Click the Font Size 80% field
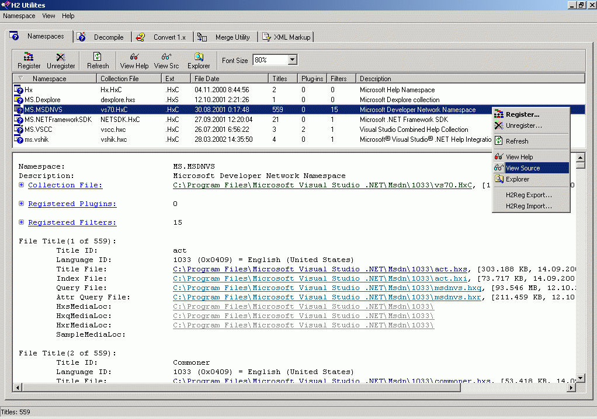597x419 pixels. 270,60
